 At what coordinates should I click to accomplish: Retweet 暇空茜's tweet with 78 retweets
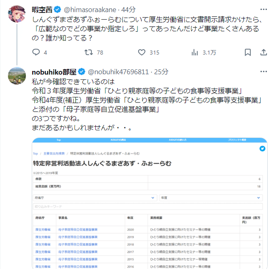[x=89, y=52]
